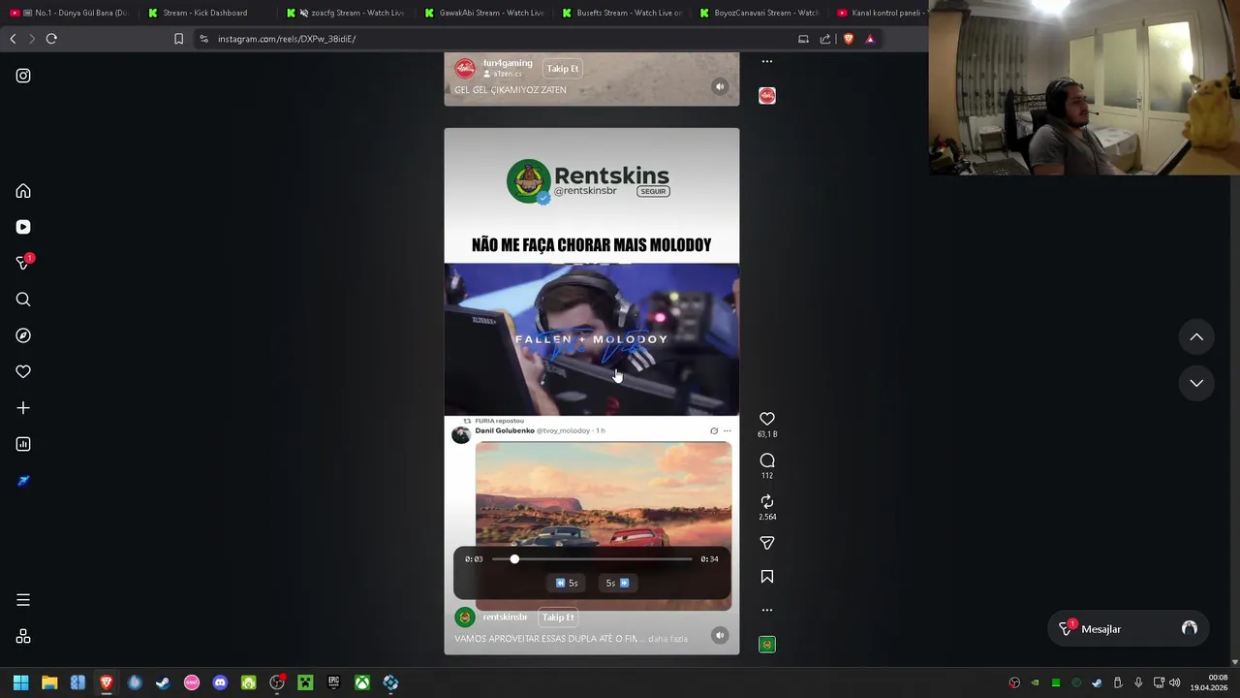Image resolution: width=1240 pixels, height=698 pixels.
Task: Open Minecraft from the taskbar
Action: pyautogui.click(x=305, y=682)
